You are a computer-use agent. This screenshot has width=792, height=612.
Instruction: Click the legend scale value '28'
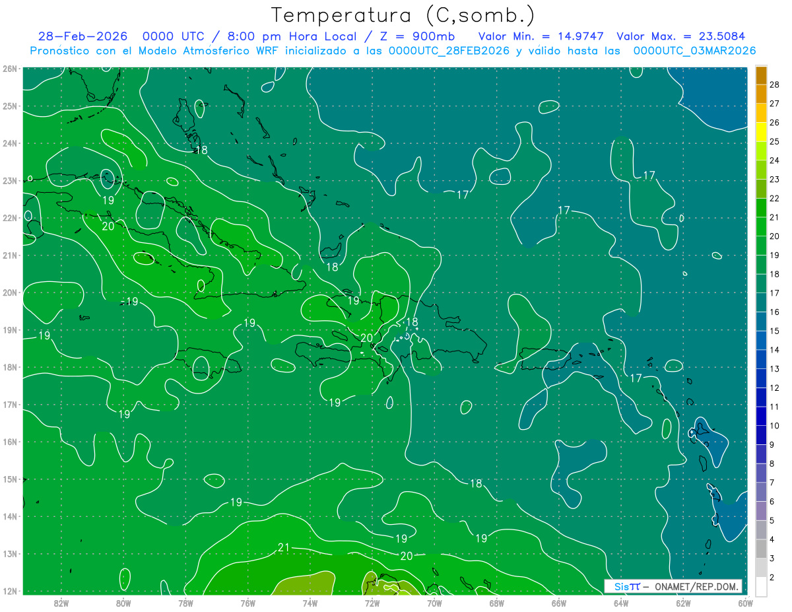[775, 85]
